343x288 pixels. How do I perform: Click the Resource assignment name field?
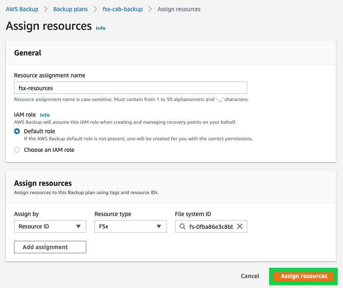tap(130, 88)
